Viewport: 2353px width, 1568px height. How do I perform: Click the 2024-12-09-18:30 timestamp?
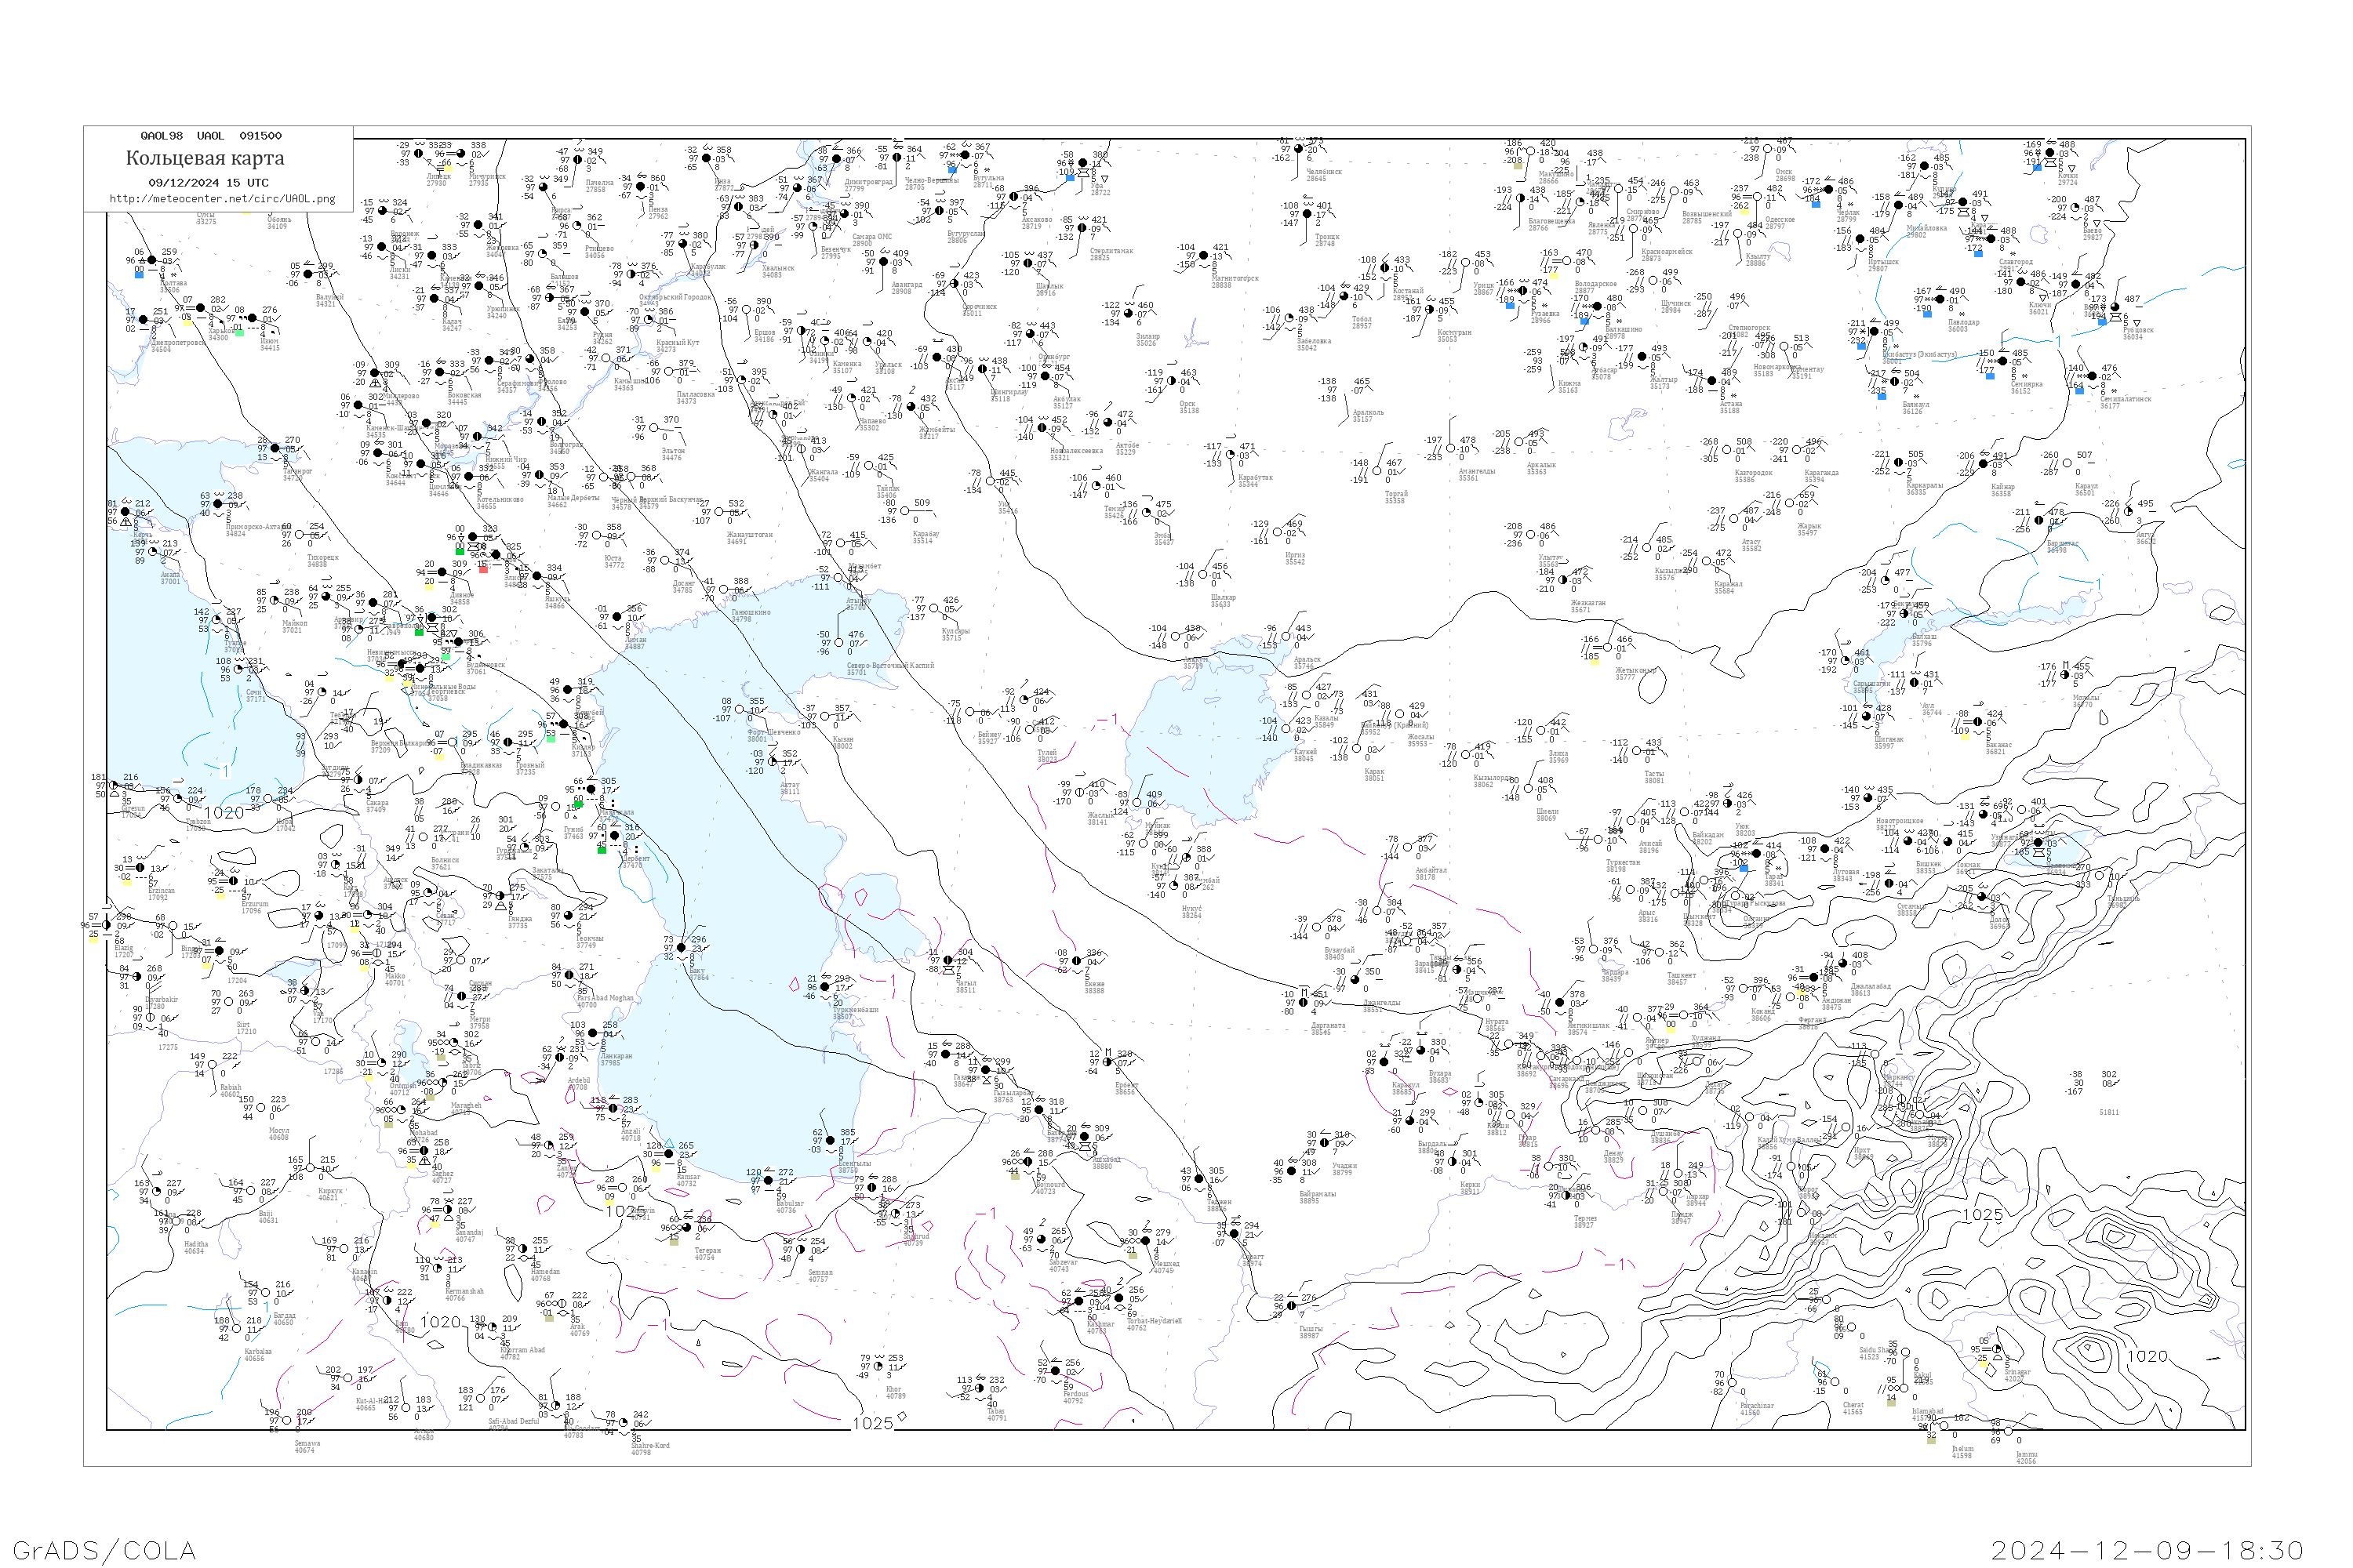2146,1551
